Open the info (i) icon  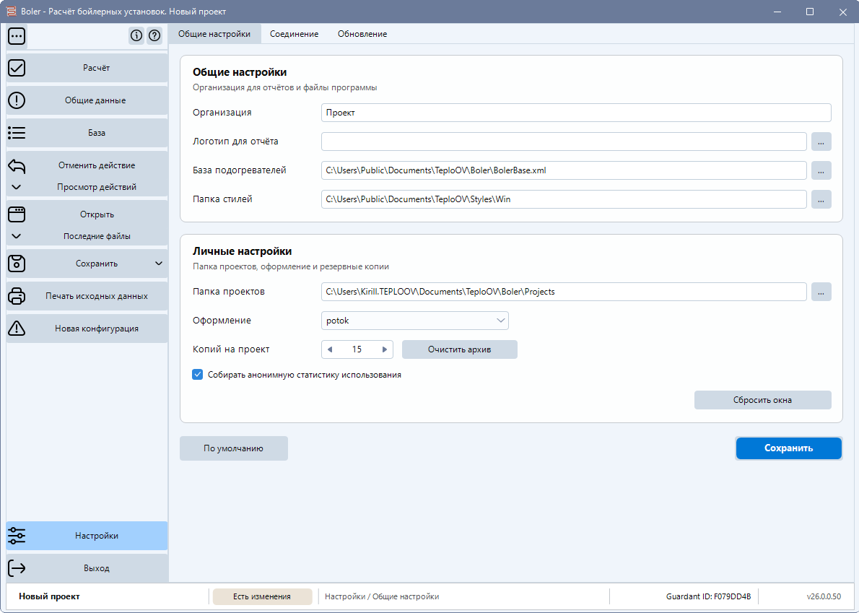[136, 35]
